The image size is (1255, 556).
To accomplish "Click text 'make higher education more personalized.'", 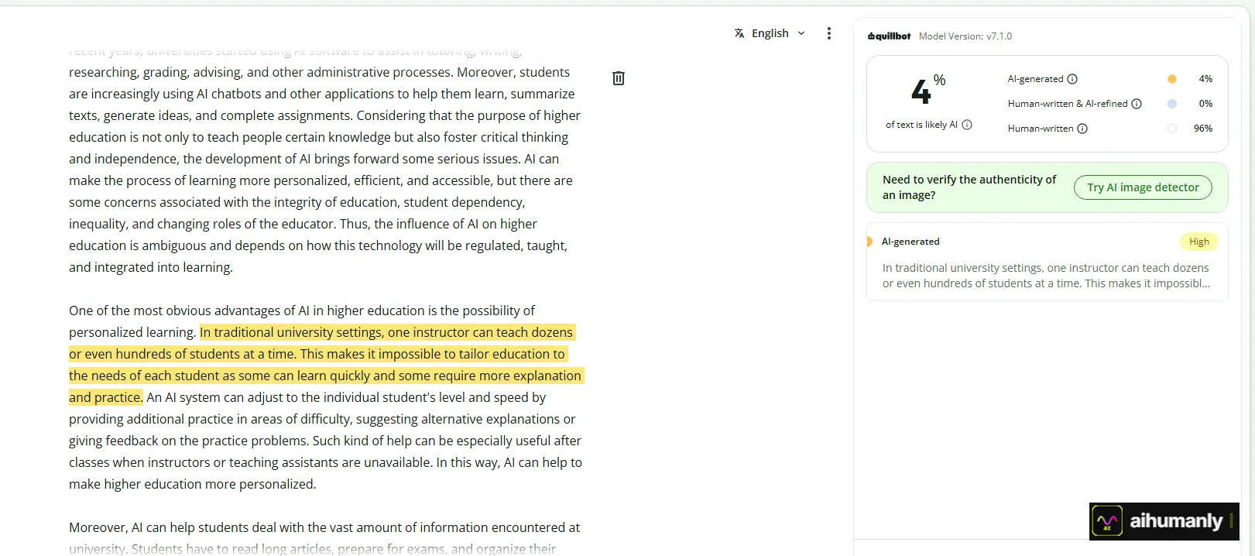I will click(x=193, y=484).
